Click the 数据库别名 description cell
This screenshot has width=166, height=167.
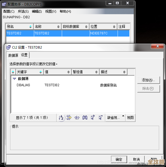click(108, 85)
